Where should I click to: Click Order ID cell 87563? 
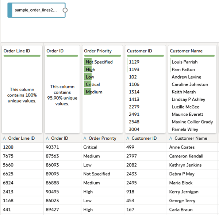(62, 156)
